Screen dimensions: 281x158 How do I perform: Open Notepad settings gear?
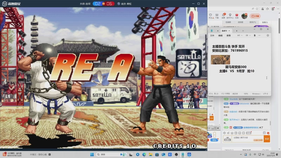(268, 35)
